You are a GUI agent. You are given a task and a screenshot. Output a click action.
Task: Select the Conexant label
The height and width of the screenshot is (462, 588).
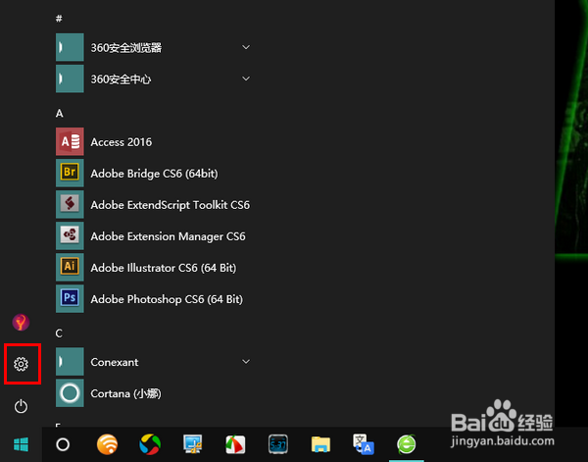click(115, 362)
